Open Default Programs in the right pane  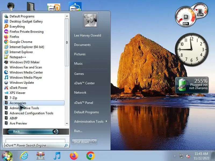tap(86, 112)
